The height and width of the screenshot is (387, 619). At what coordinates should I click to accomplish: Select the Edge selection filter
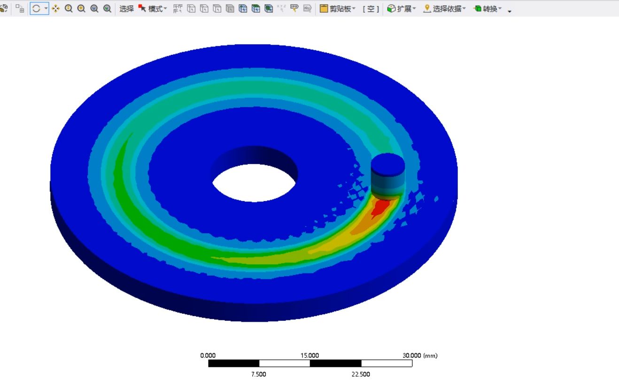click(204, 8)
